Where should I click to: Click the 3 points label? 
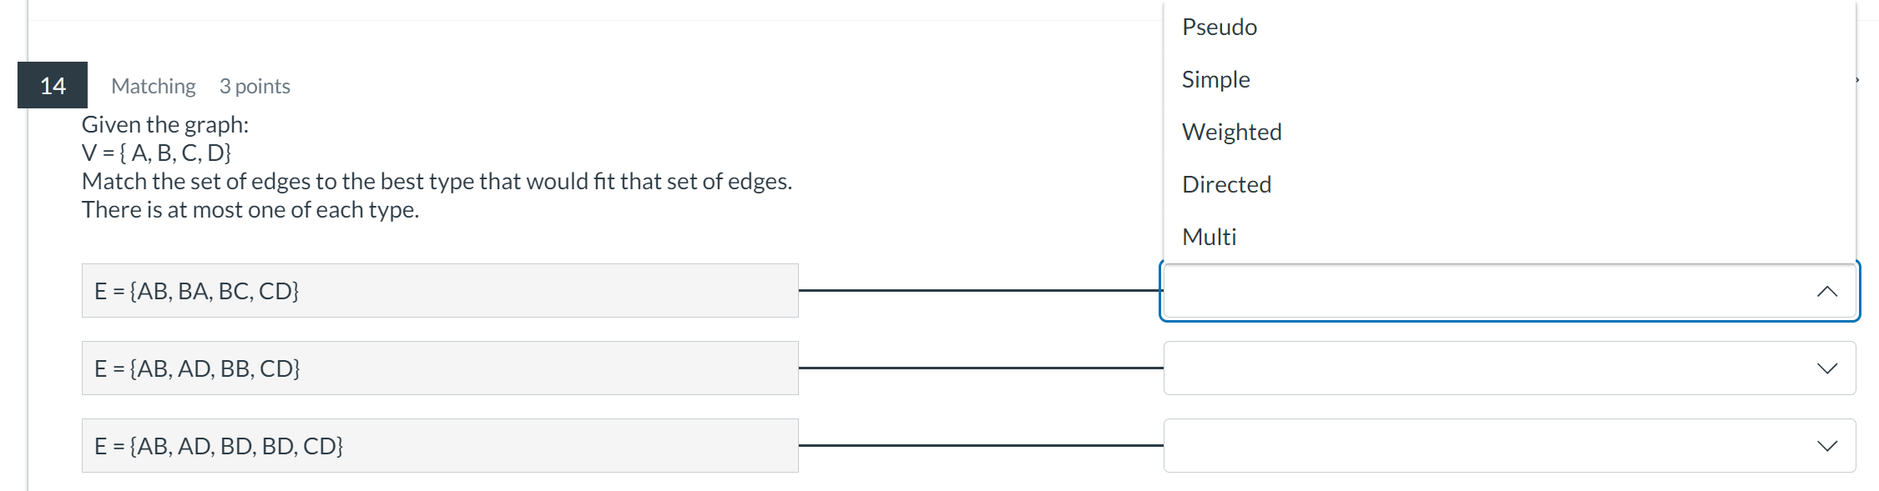point(255,86)
